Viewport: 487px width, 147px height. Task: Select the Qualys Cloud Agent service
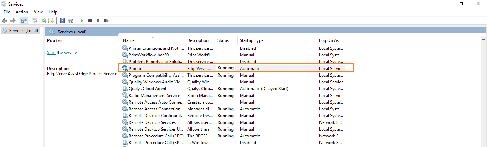coord(147,89)
